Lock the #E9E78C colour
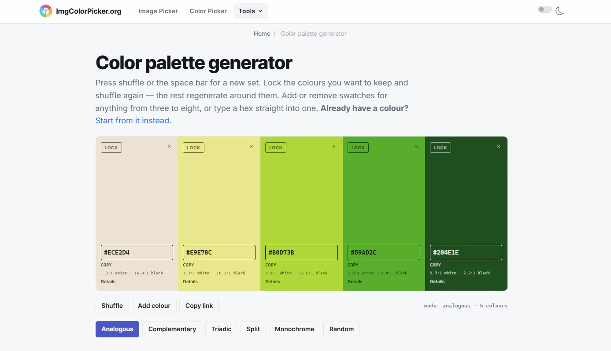Viewport: 611px width, 351px height. pos(193,148)
